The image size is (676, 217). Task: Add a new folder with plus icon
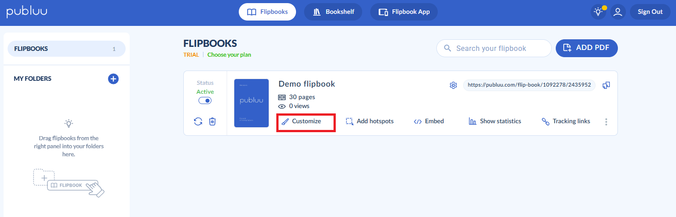pos(113,79)
